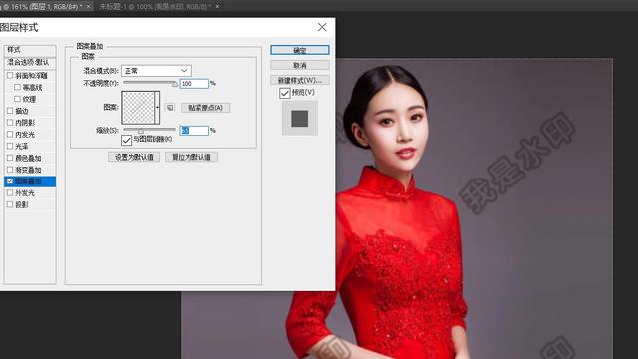Enable 外发光 checkbox

click(x=10, y=192)
